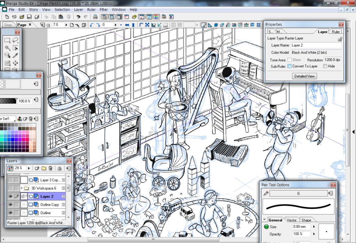This screenshot has height=243, width=356.
Task: Click the Delete Layer trash icon
Action: coord(51,168)
